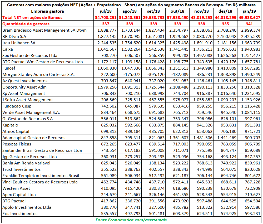263x224 pixels.
Task: Select Verde Asset Management S.A. row name
Action: coord(31,113)
